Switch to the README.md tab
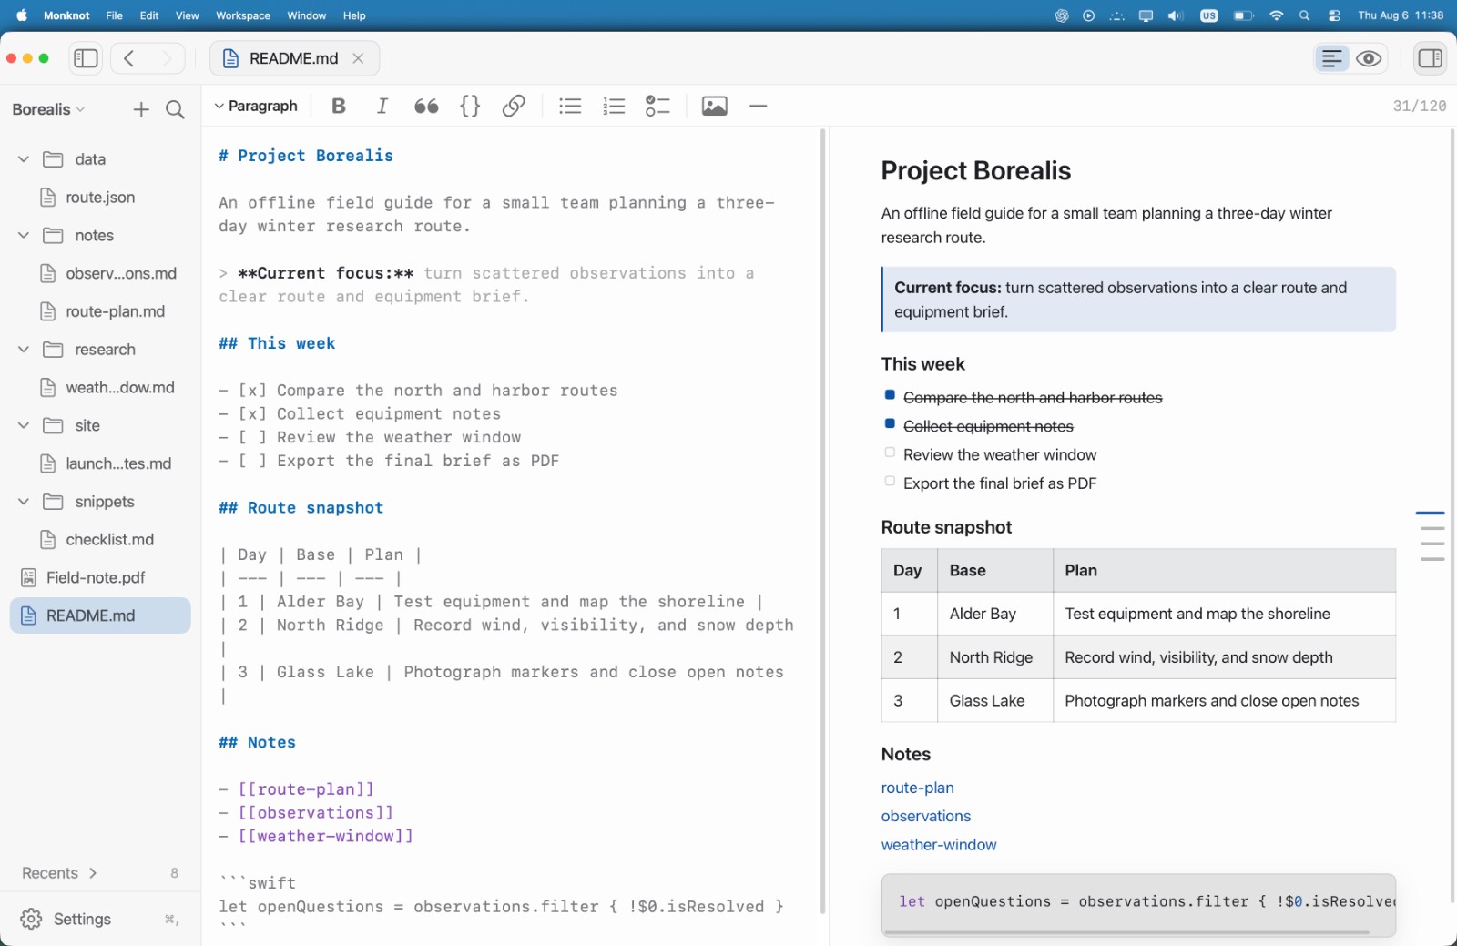 (294, 58)
